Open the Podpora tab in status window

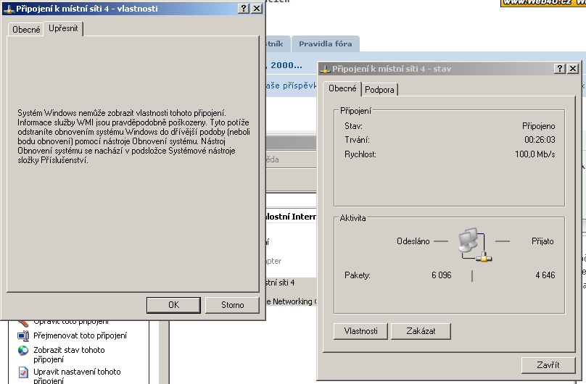pyautogui.click(x=380, y=90)
